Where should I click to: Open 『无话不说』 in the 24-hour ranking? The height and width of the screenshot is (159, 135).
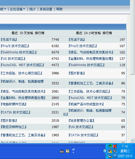tap(77, 39)
